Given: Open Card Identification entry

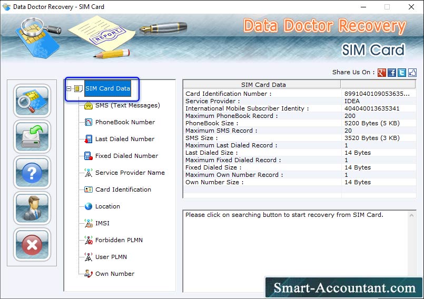Looking at the screenshot, I should point(123,190).
